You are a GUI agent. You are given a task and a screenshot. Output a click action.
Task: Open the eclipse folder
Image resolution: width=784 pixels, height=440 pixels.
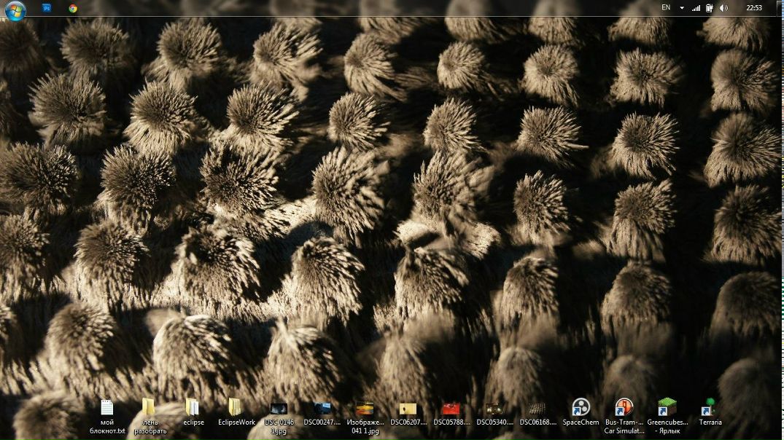tap(193, 408)
